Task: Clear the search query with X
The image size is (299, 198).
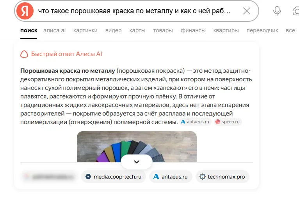Action: [x=247, y=11]
